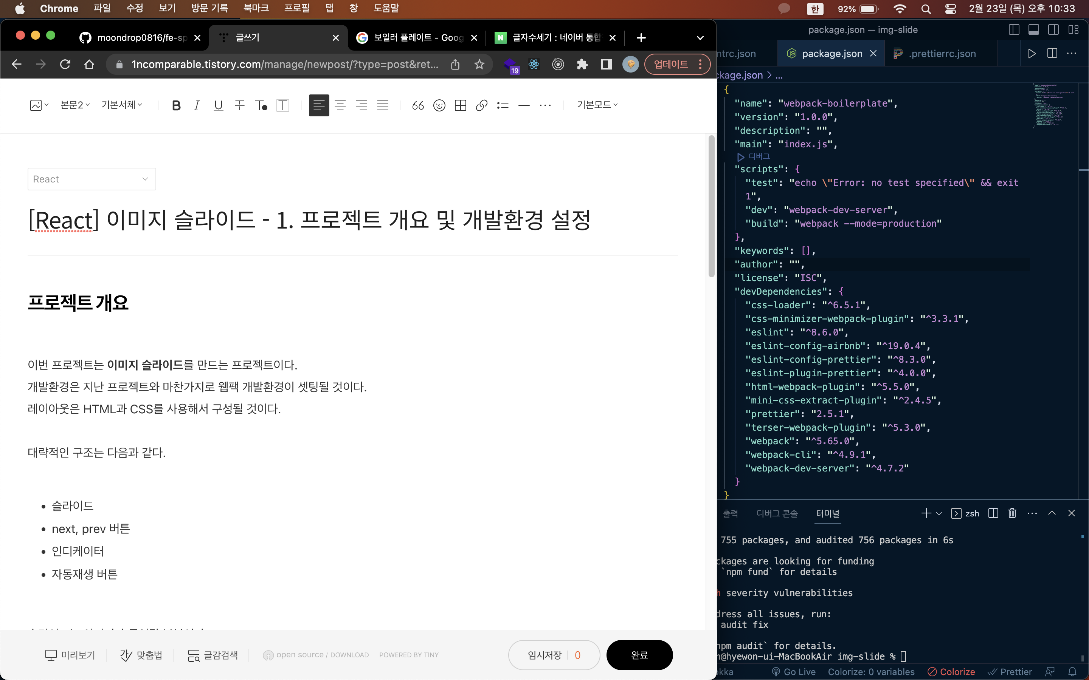
Task: Click into the post title field
Action: coord(309,220)
